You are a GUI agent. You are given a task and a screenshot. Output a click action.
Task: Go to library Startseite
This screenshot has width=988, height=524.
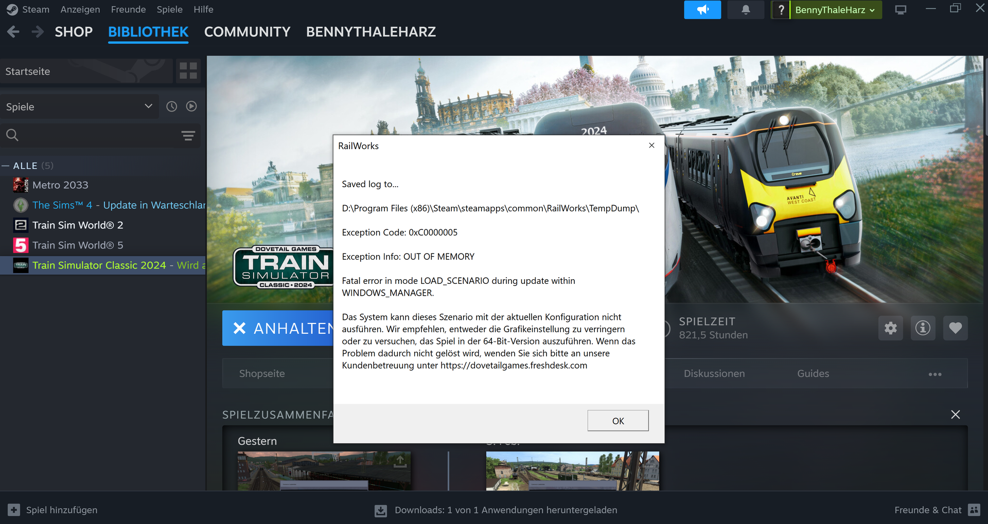pos(86,71)
